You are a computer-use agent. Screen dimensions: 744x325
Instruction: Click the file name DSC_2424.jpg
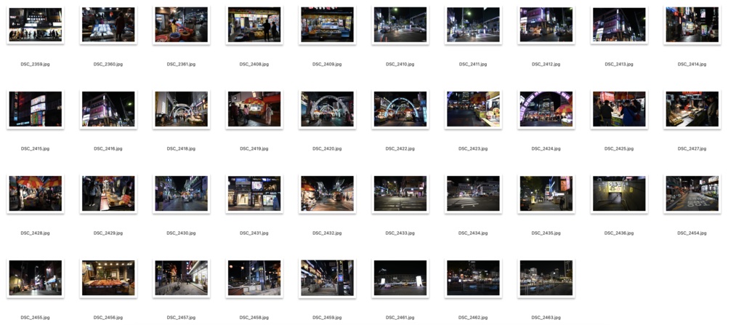click(x=546, y=149)
